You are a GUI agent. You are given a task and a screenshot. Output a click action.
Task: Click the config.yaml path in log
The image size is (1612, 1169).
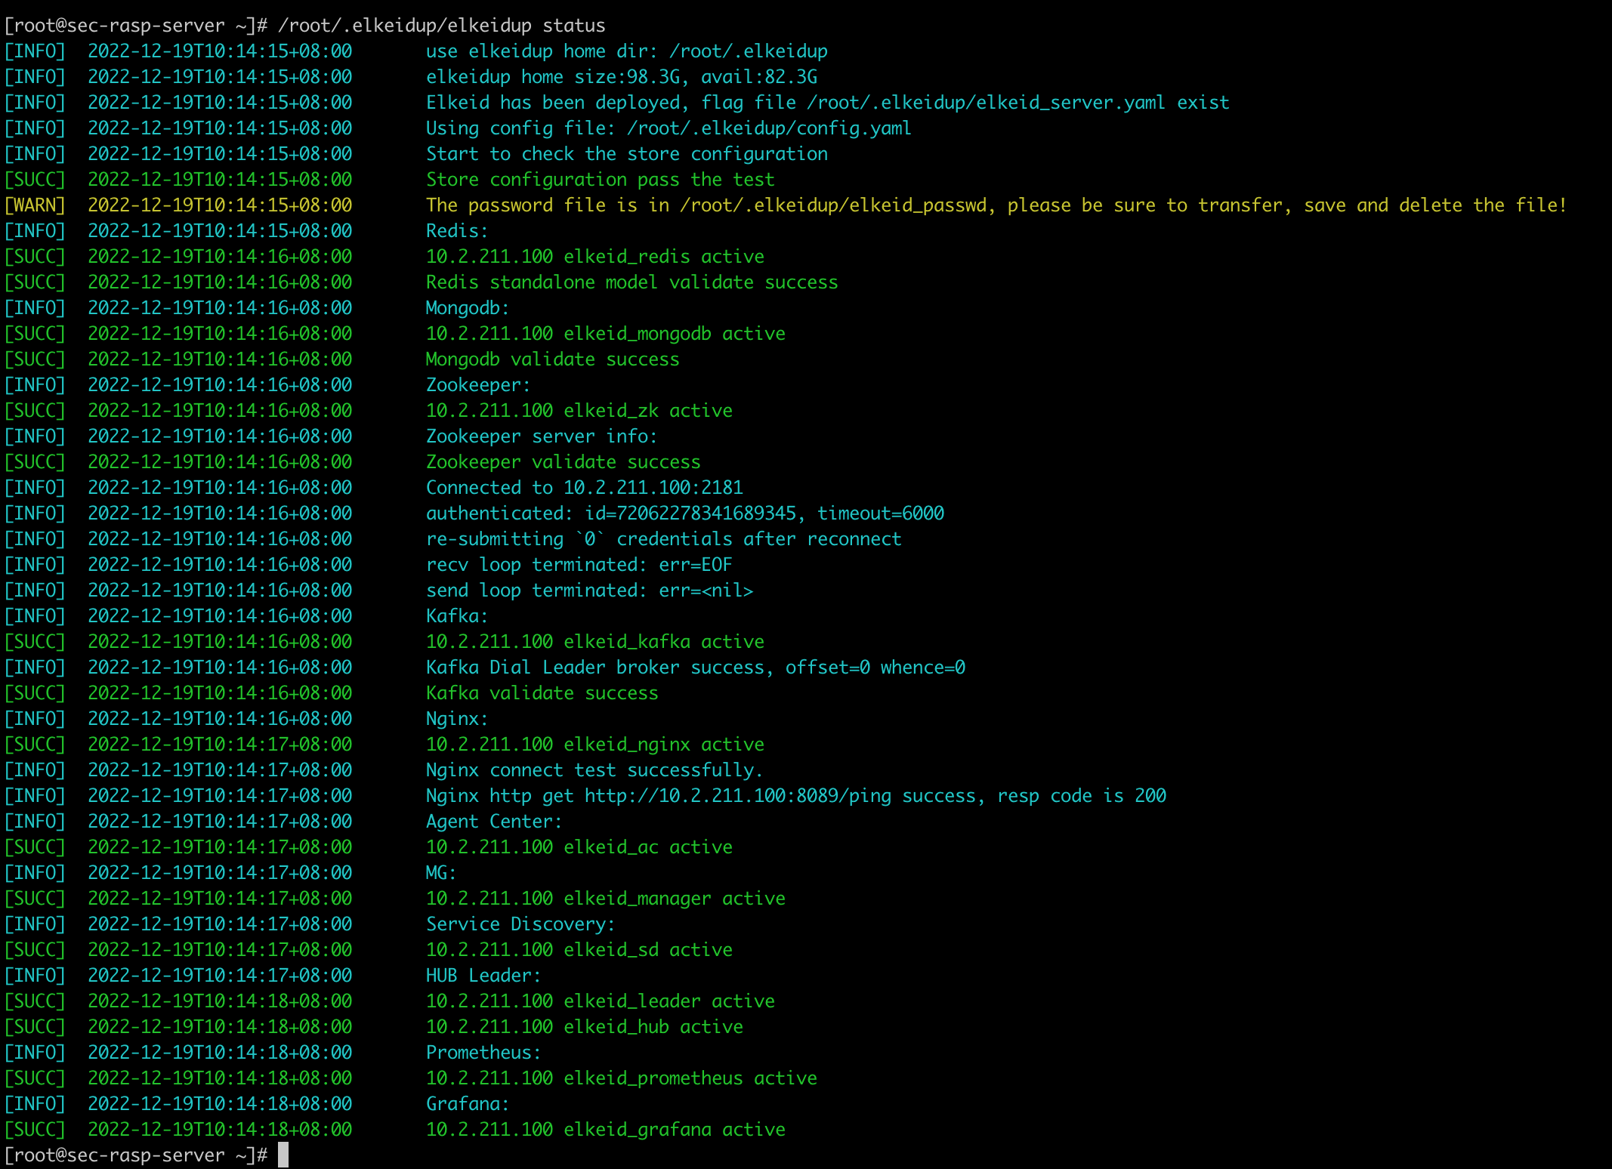pos(770,128)
